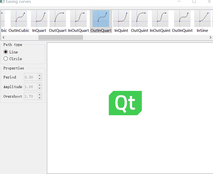Select the OutInCubic easing curve thumbnail
The height and width of the screenshot is (174, 213).
[x=19, y=19]
